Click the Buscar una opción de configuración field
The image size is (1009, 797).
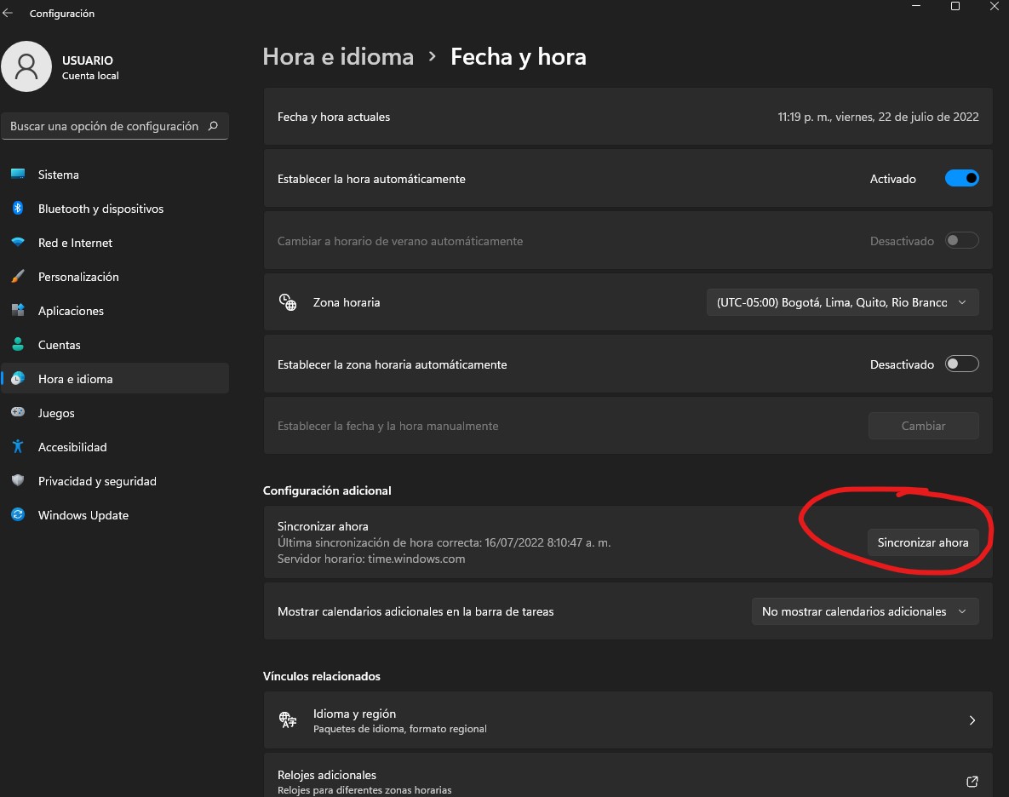click(105, 126)
